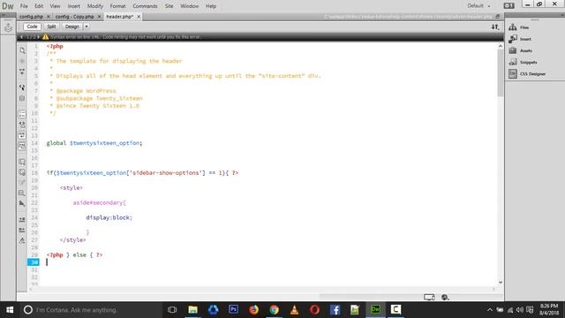The image size is (565, 318).
Task: Open Photoshop from taskbar
Action: tap(233, 310)
